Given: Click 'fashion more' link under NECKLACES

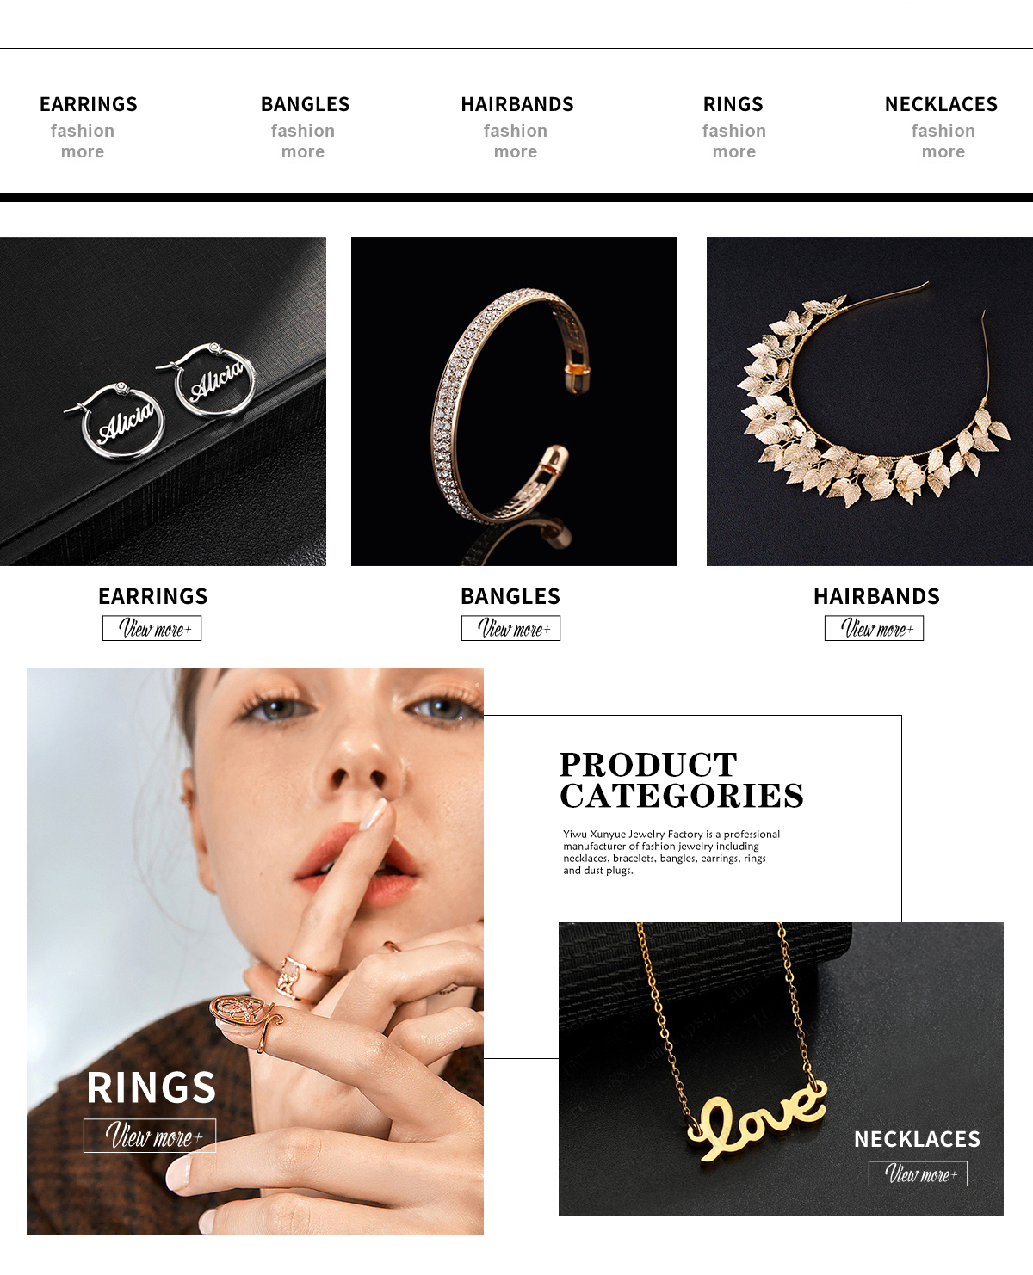Looking at the screenshot, I should coord(943,141).
